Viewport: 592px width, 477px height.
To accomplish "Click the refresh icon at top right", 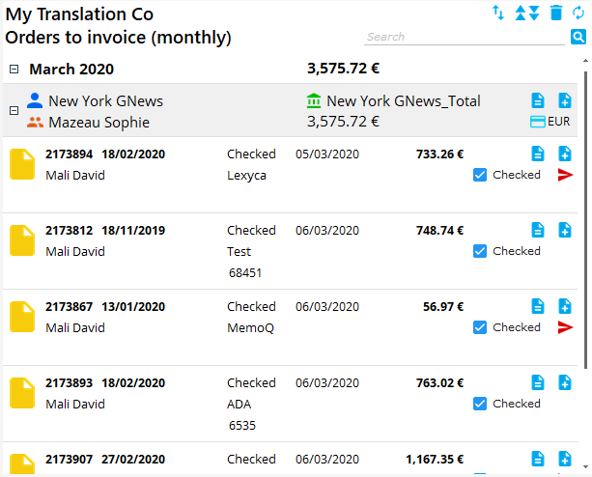I will [579, 13].
